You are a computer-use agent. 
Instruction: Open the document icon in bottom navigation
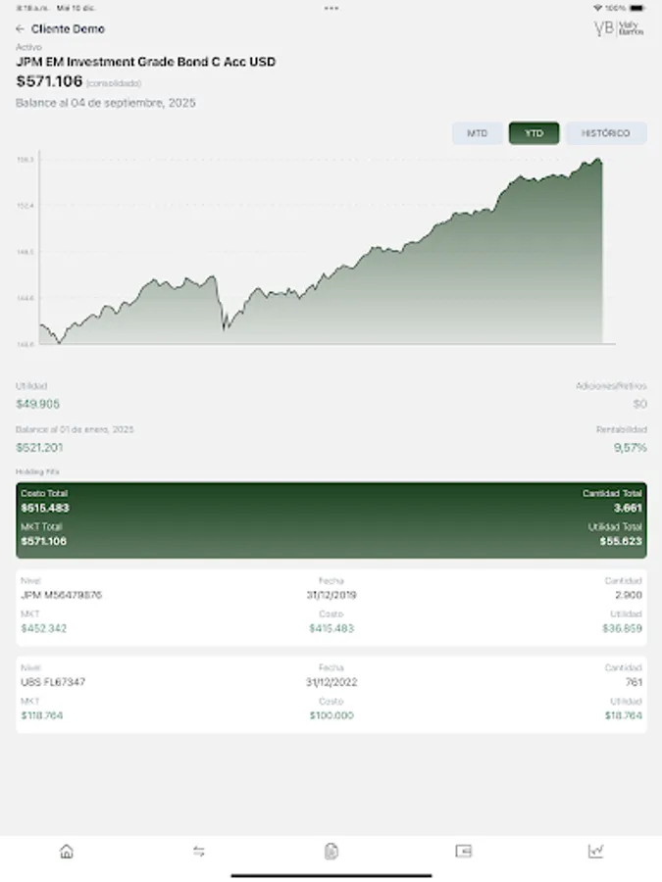[x=331, y=852]
